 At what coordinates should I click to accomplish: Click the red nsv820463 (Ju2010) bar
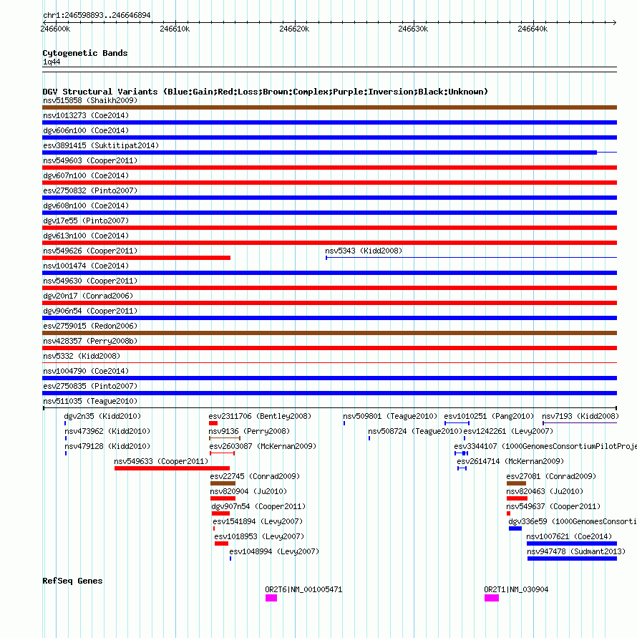(517, 498)
